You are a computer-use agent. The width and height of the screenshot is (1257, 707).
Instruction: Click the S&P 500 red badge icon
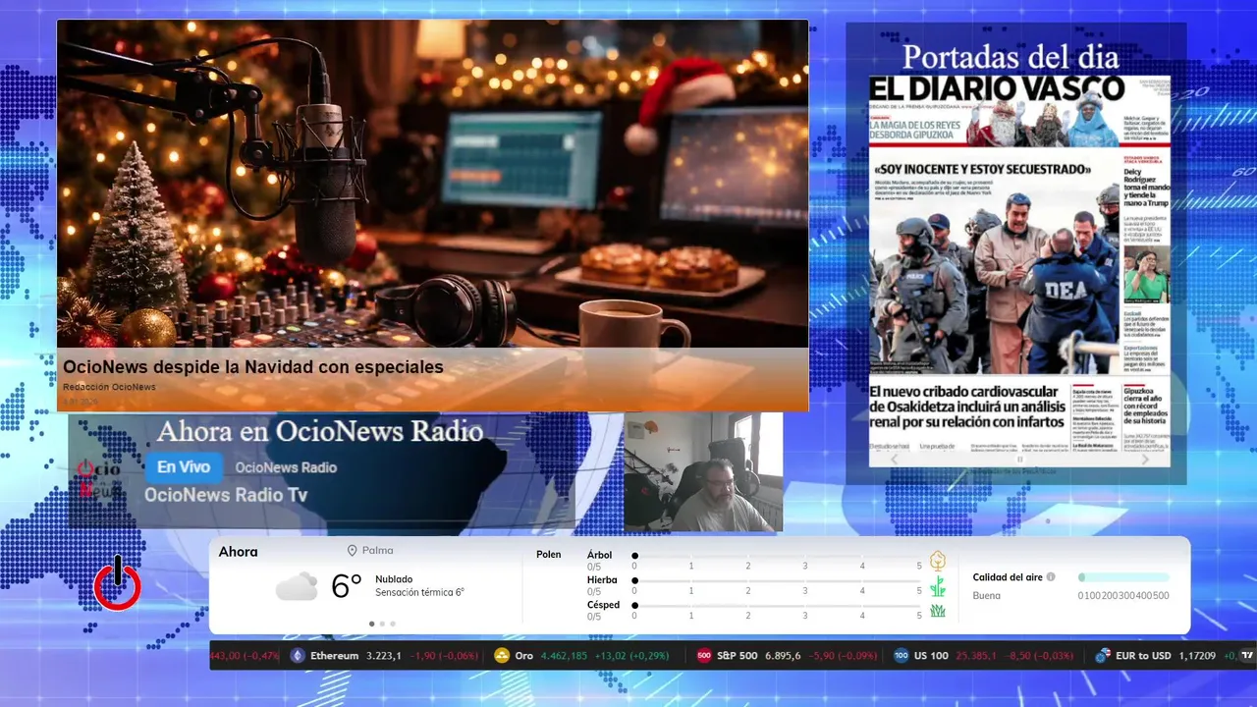tap(704, 656)
